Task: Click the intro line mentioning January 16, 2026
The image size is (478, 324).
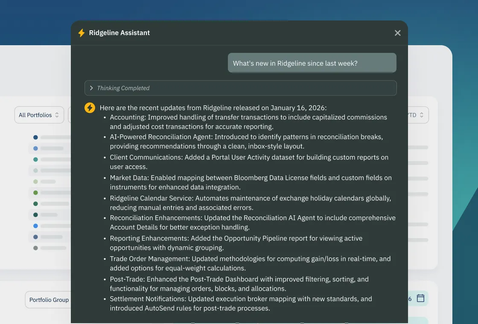Action: 213,108
